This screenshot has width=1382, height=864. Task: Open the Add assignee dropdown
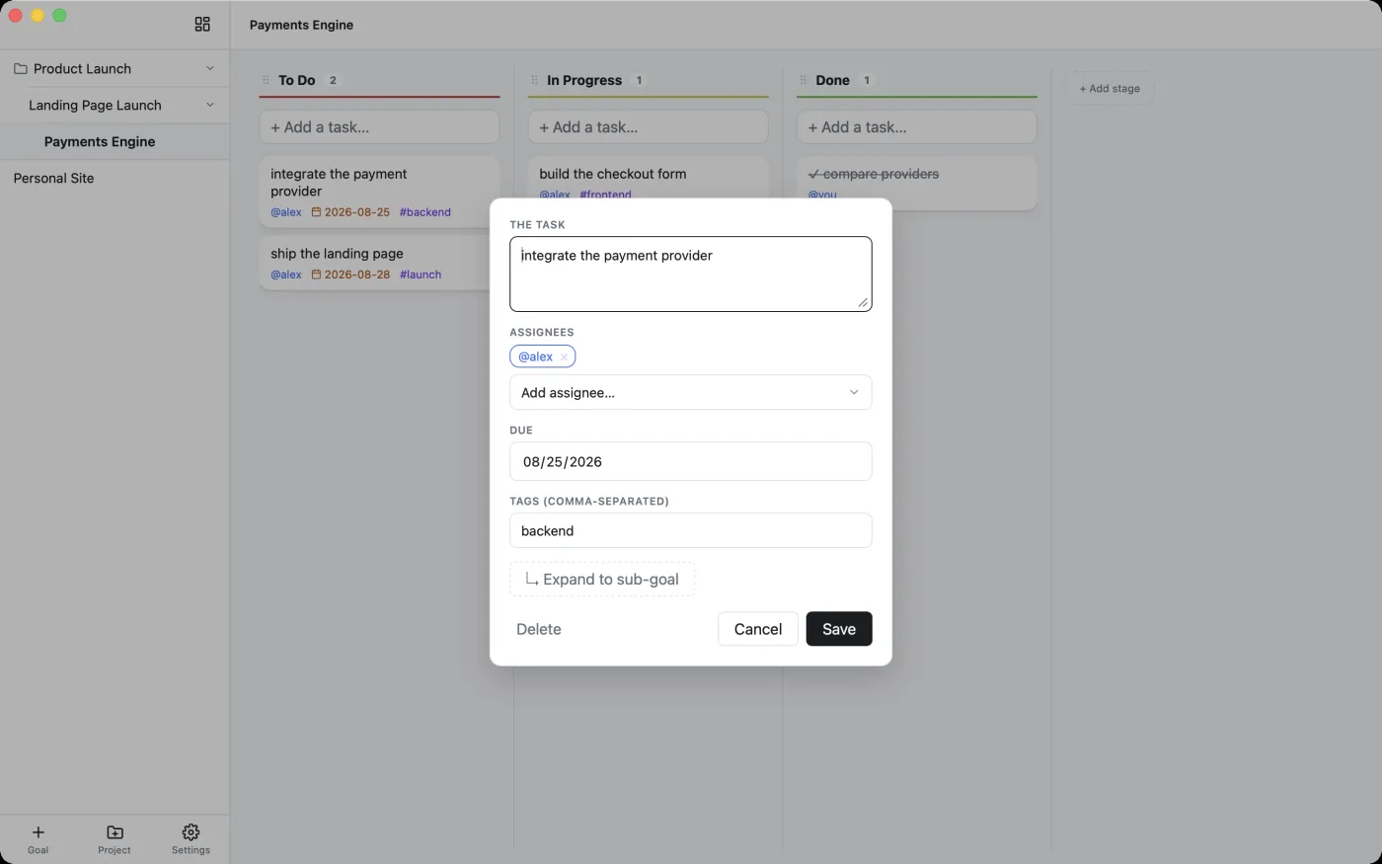coord(690,392)
